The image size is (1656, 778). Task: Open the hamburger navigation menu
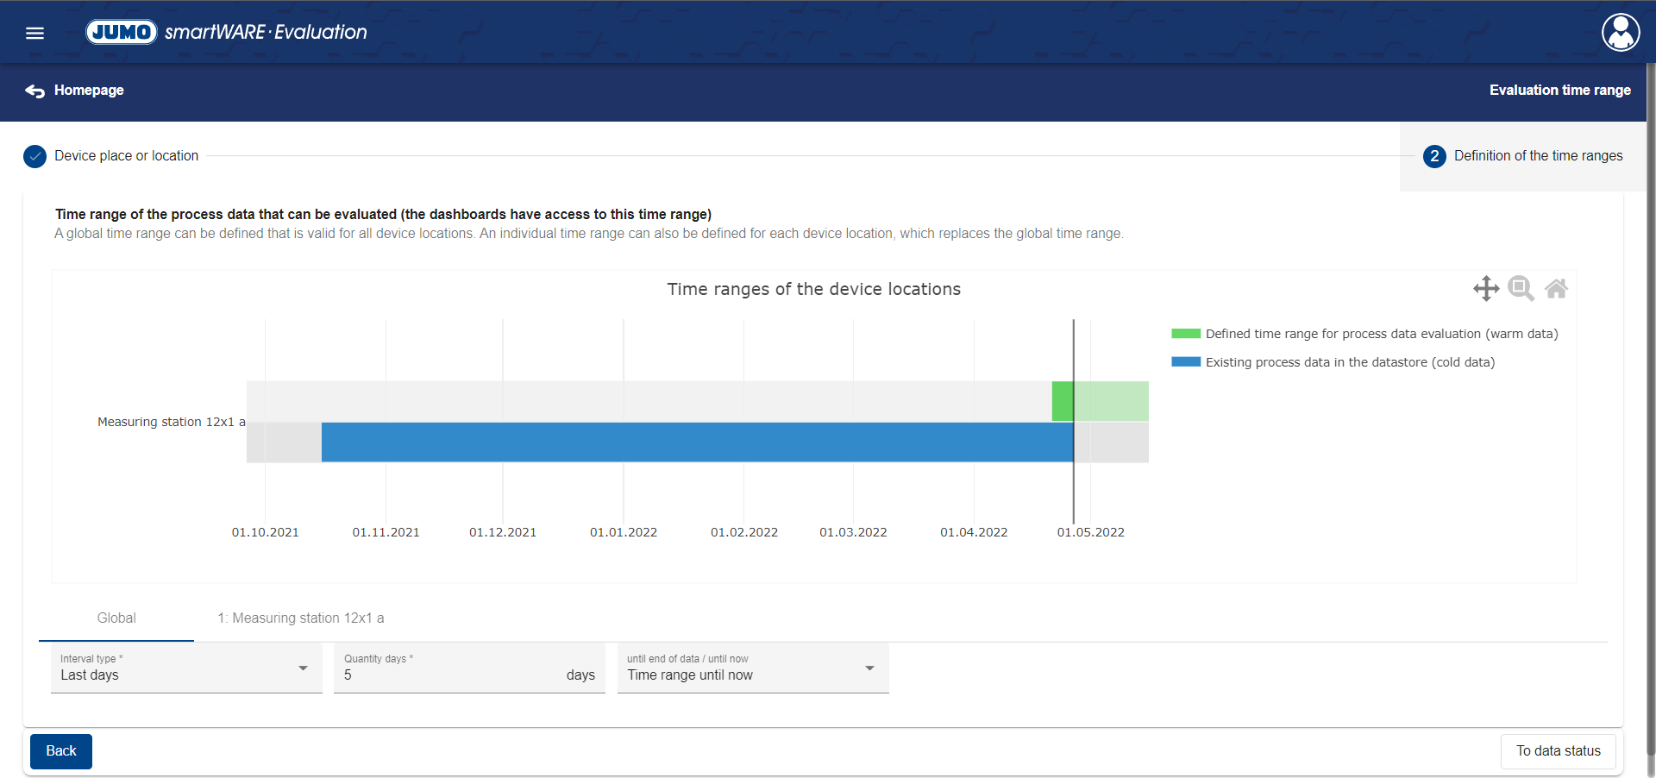[34, 33]
